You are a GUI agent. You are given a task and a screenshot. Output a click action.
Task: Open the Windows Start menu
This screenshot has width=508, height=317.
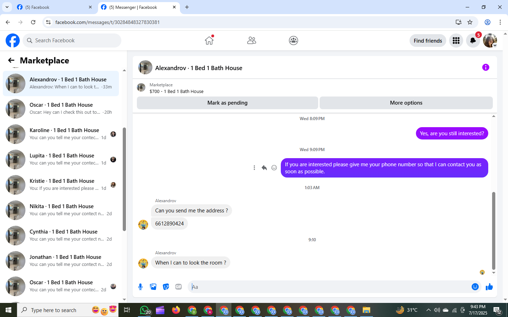pos(8,310)
